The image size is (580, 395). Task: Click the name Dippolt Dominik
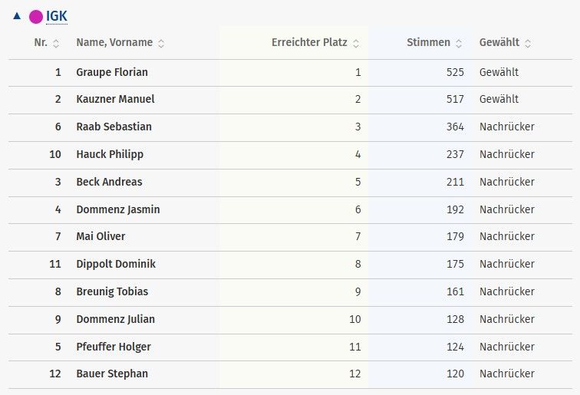pos(116,264)
